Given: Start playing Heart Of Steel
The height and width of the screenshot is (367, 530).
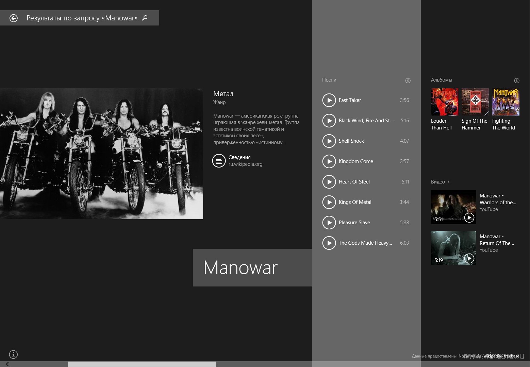Looking at the screenshot, I should (329, 182).
